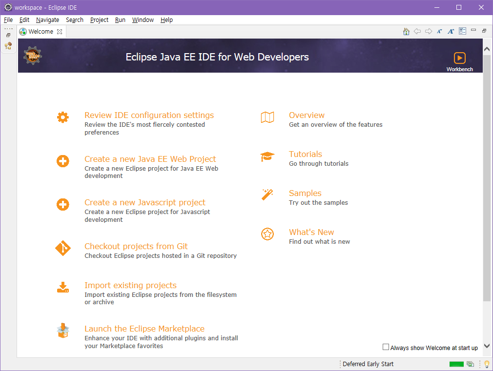
Task: Click the Eclipse window icon in title bar
Action: (8, 7)
